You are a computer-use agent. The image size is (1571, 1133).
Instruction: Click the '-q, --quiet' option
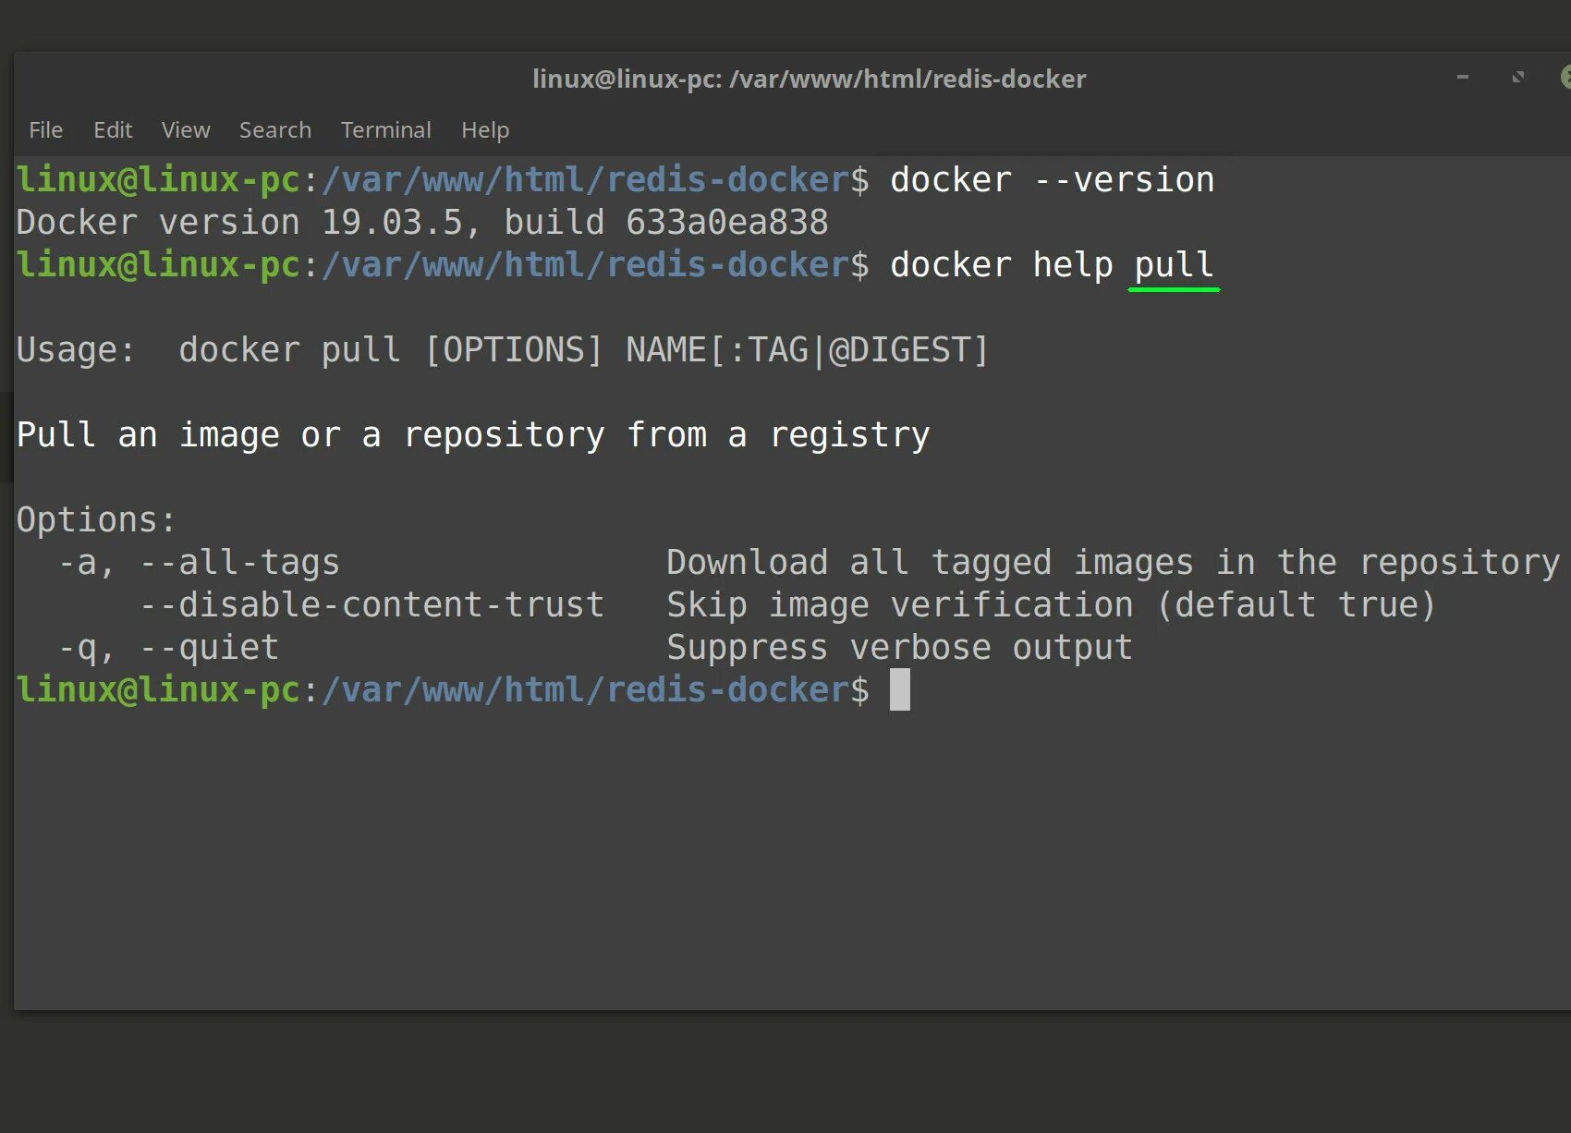click(168, 648)
